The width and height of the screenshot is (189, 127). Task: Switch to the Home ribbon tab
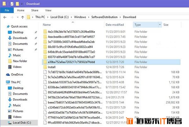point(20,10)
